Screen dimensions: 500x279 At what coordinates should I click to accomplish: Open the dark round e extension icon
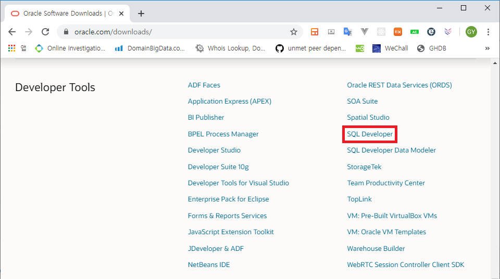(431, 32)
